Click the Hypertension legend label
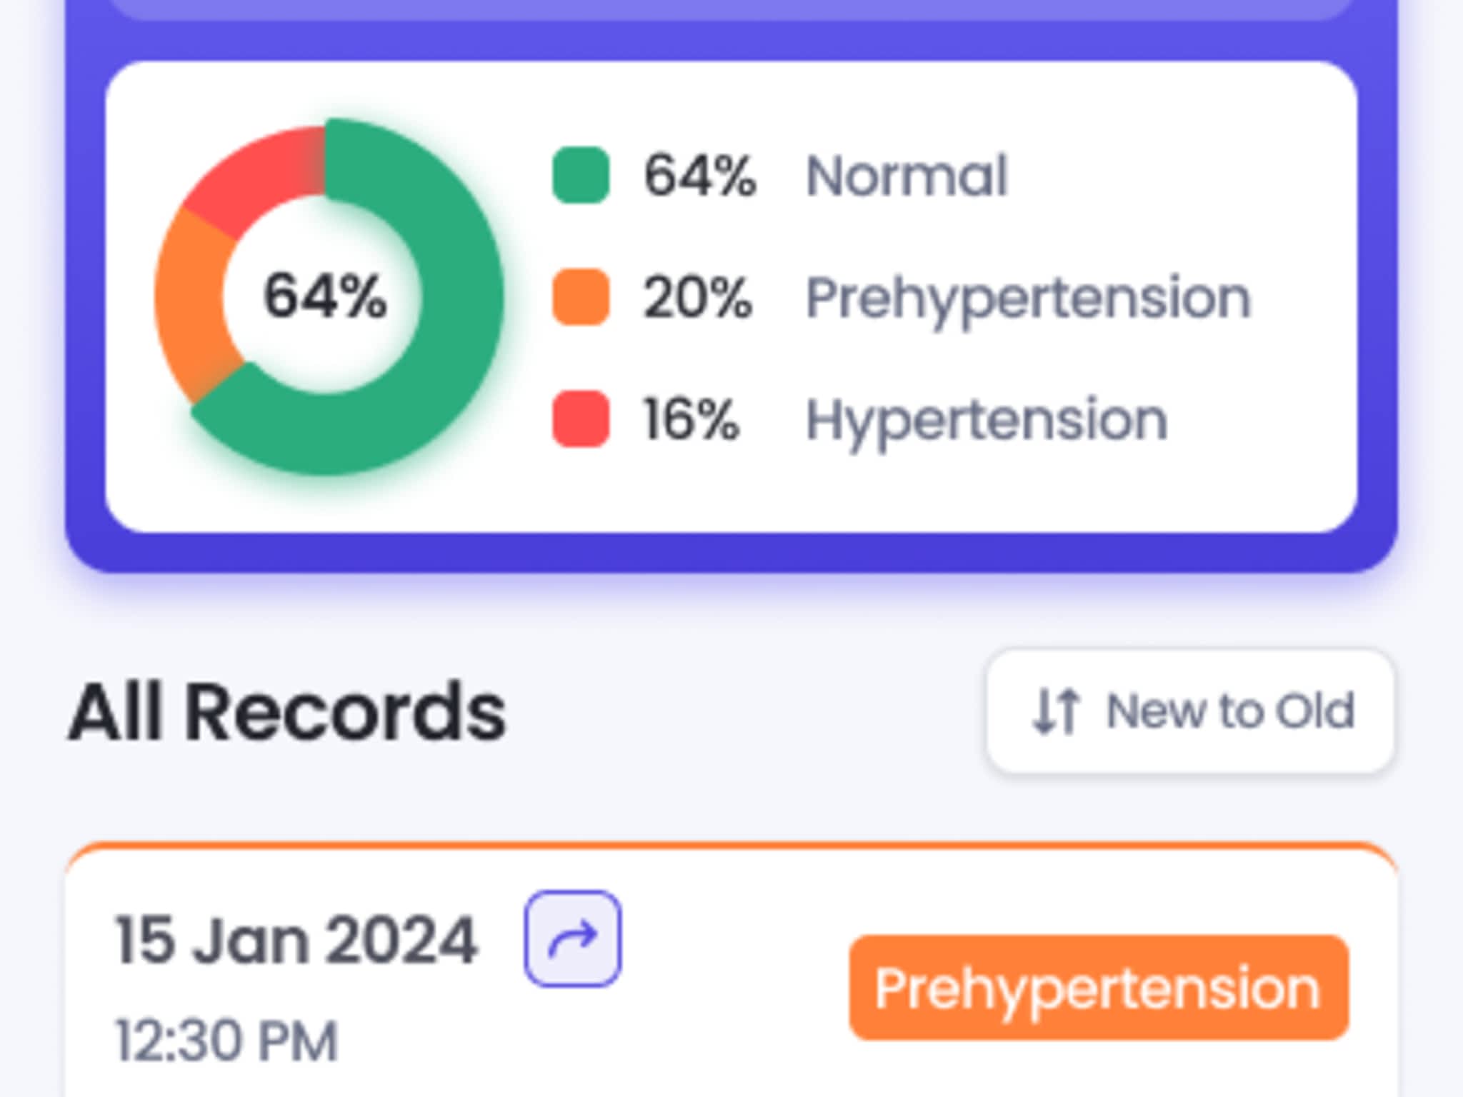This screenshot has height=1097, width=1463. (987, 421)
